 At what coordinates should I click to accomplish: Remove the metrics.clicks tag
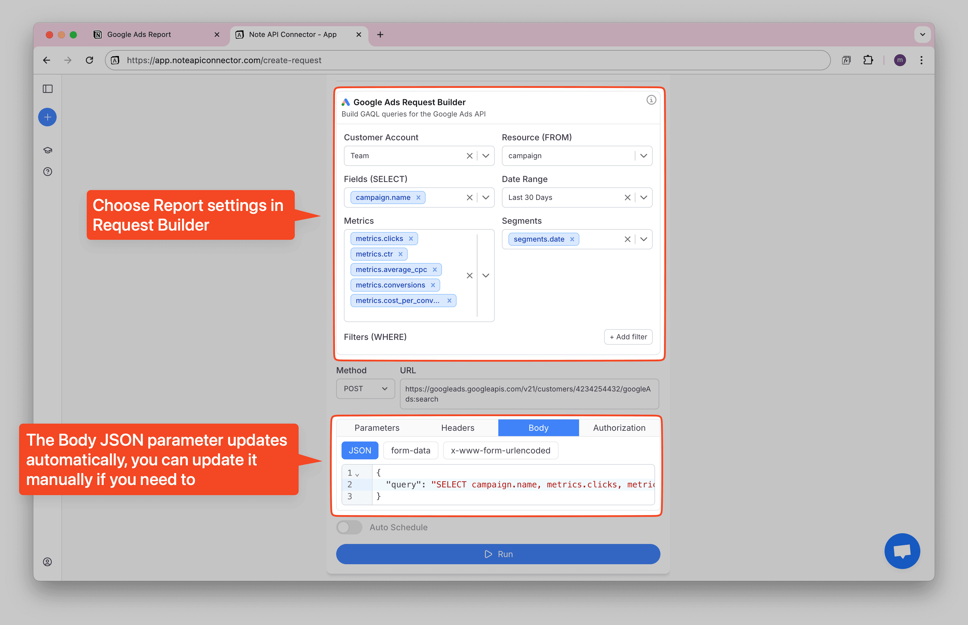pos(411,239)
